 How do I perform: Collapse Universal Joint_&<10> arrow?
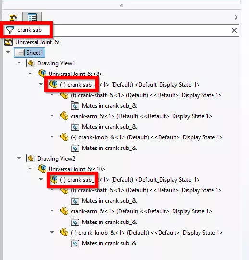(30, 169)
